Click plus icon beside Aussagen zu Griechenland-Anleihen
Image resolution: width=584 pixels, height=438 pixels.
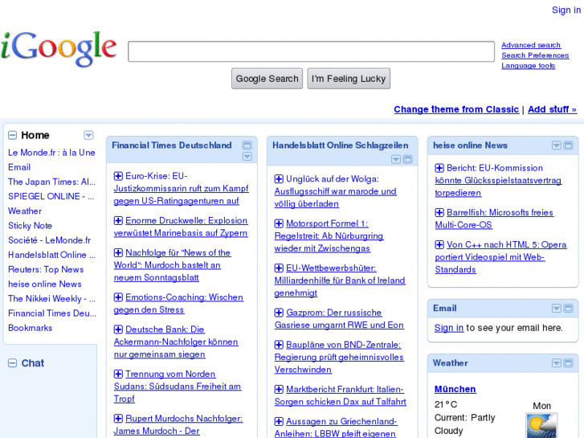pos(279,421)
